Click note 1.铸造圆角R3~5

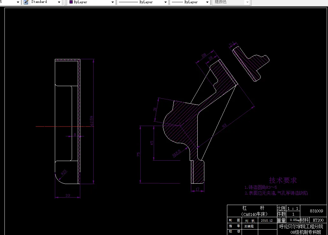click(x=261, y=187)
